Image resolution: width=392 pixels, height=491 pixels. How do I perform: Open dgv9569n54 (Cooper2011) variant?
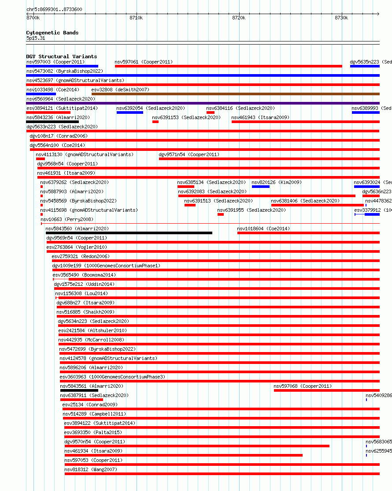tap(77, 238)
